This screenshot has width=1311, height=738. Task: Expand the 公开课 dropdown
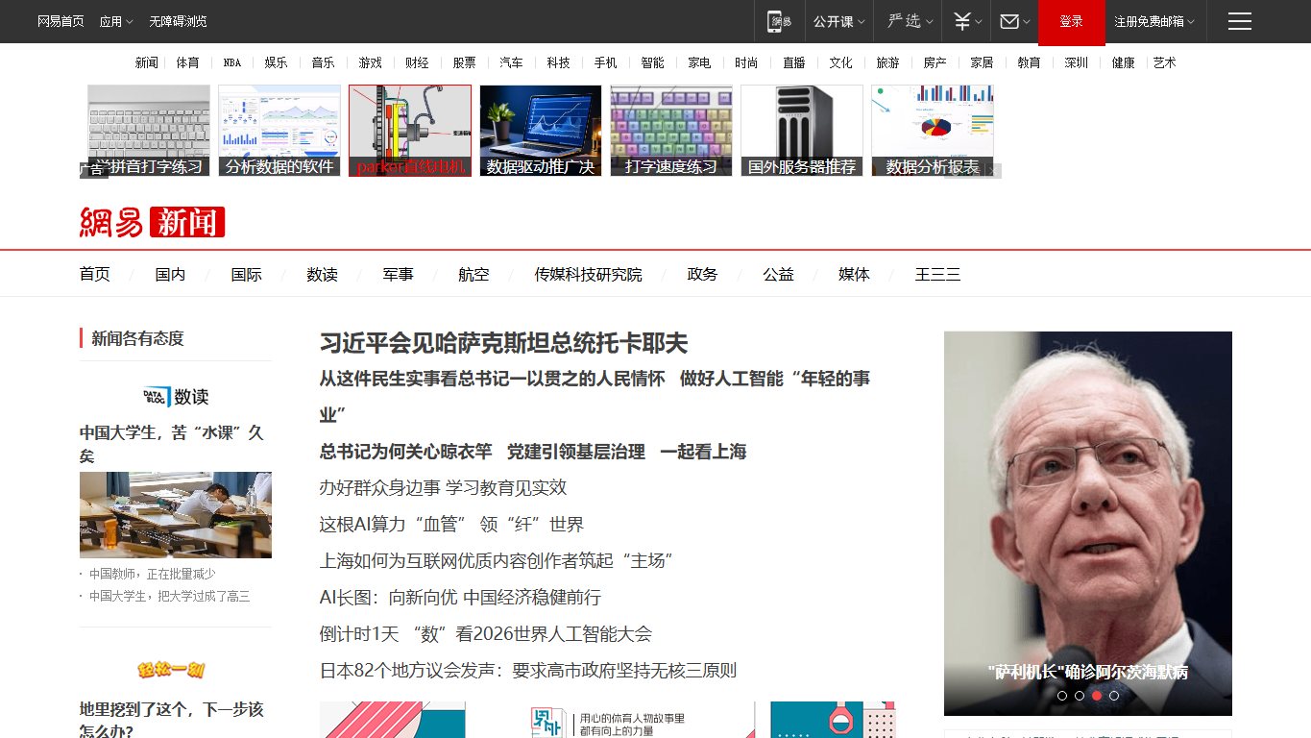pyautogui.click(x=838, y=21)
